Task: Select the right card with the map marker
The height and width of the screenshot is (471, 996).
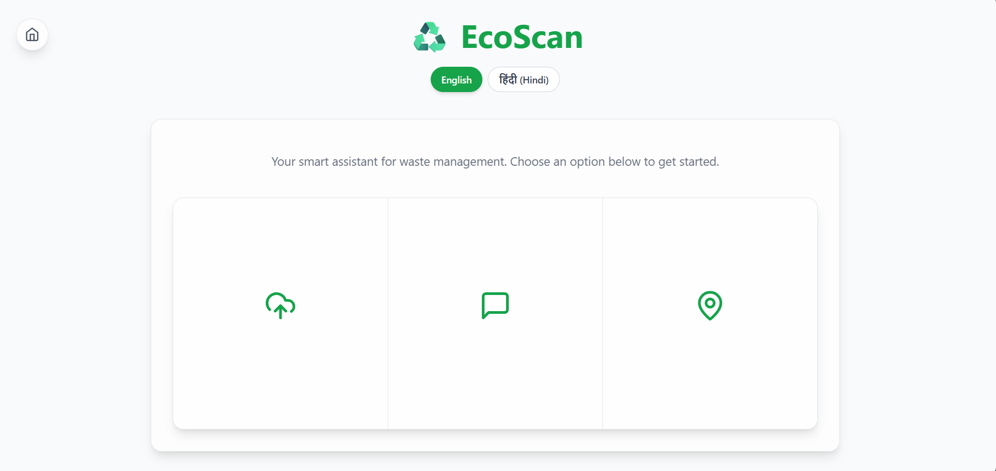Action: coord(710,313)
